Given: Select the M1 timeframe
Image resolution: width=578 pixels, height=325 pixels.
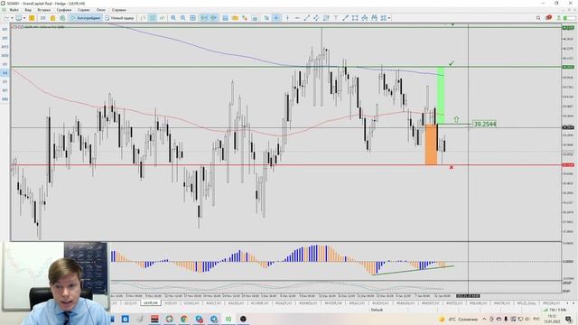Looking at the screenshot, I should 5,29.
